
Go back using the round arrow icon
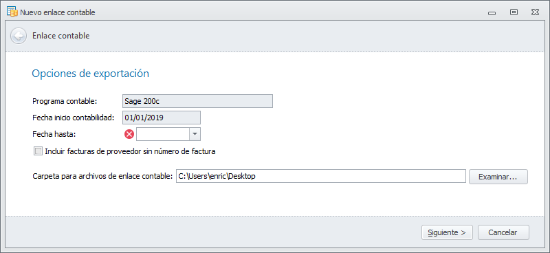(x=19, y=36)
